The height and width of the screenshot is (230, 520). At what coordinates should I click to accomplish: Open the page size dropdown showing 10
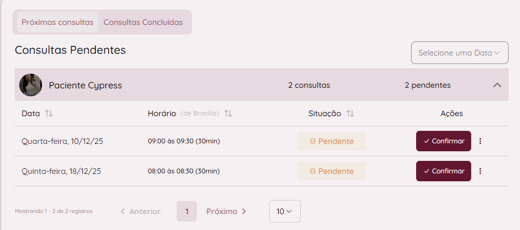point(284,211)
